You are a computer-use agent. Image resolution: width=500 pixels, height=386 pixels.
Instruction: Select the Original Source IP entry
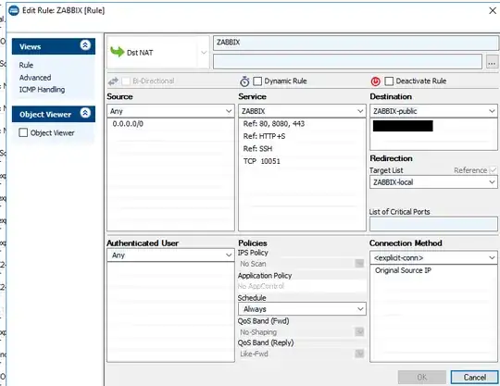(403, 270)
